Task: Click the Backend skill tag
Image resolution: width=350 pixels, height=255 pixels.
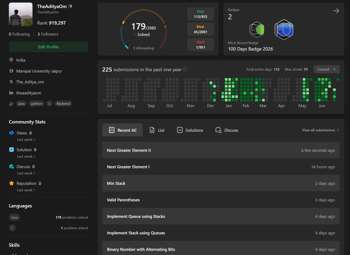Action: (x=63, y=103)
